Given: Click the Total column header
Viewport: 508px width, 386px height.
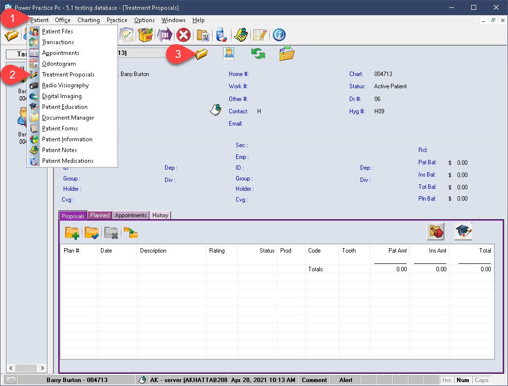Looking at the screenshot, I should pos(472,251).
